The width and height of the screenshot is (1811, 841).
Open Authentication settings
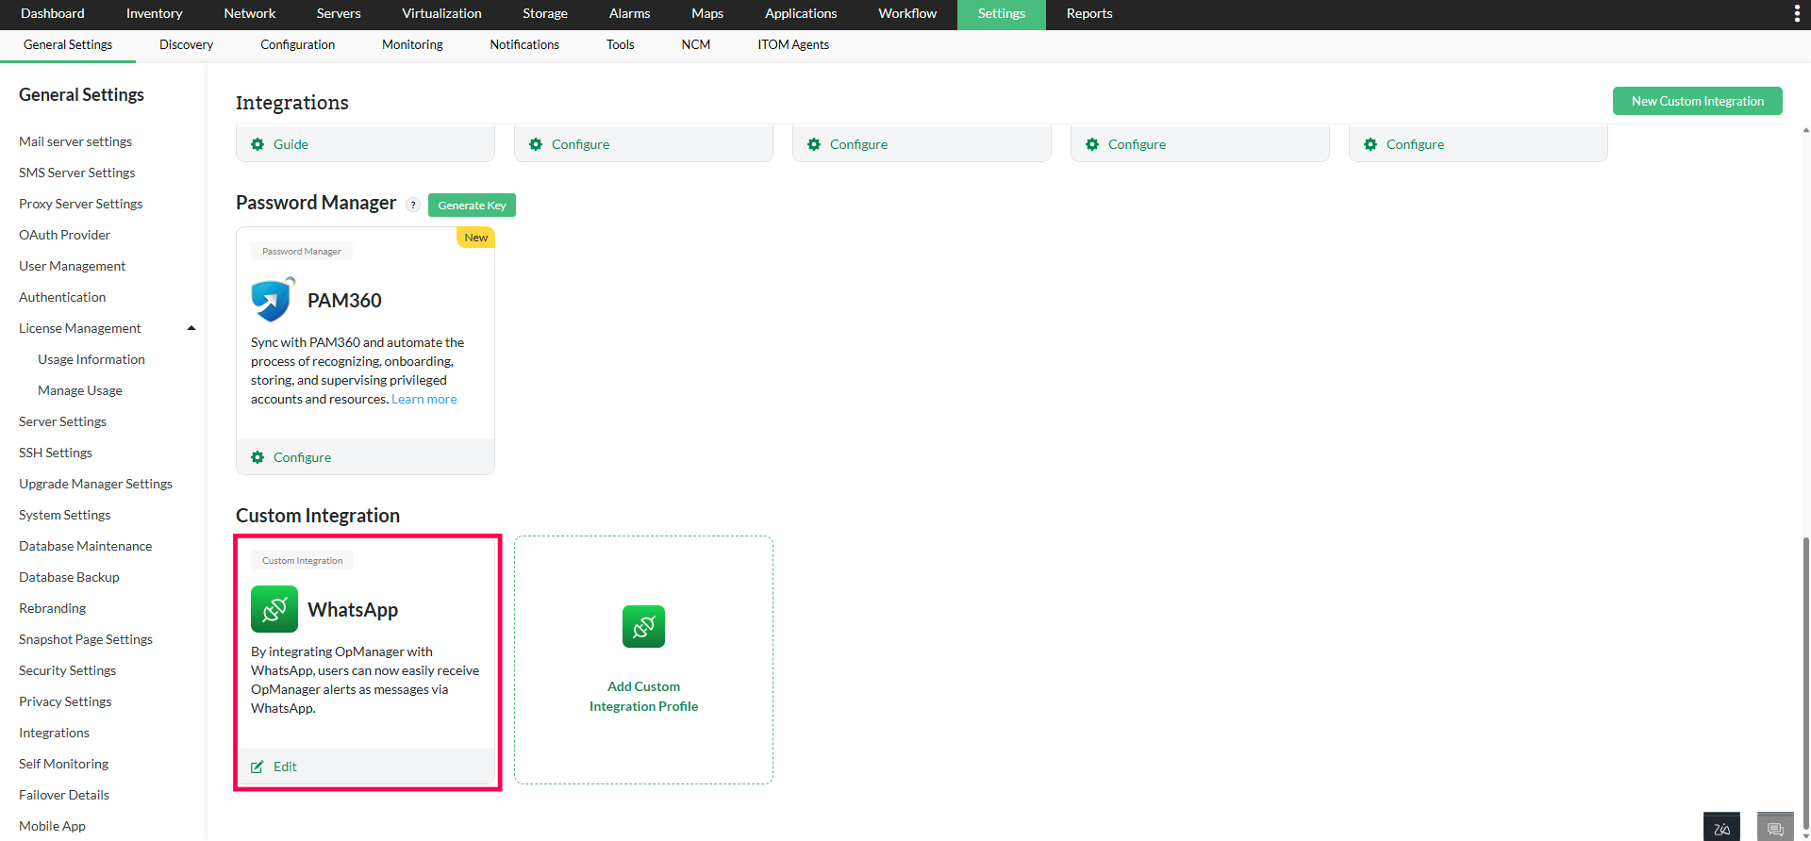62,297
